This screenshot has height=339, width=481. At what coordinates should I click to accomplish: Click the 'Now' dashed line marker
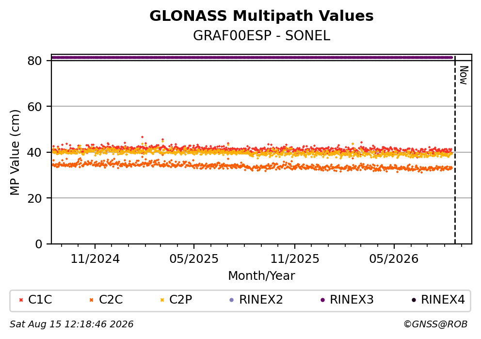(455, 150)
